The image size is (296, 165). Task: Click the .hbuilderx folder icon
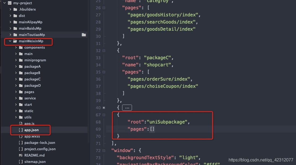[15, 10]
